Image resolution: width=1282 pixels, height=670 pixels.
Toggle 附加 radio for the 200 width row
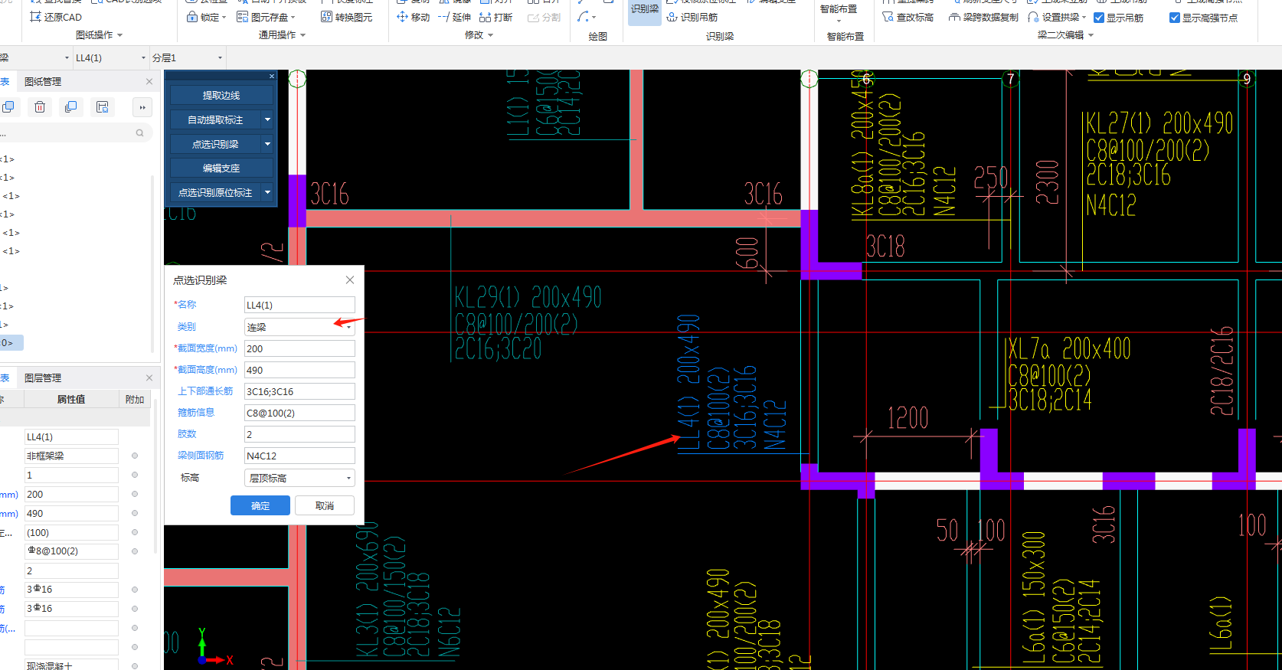135,494
